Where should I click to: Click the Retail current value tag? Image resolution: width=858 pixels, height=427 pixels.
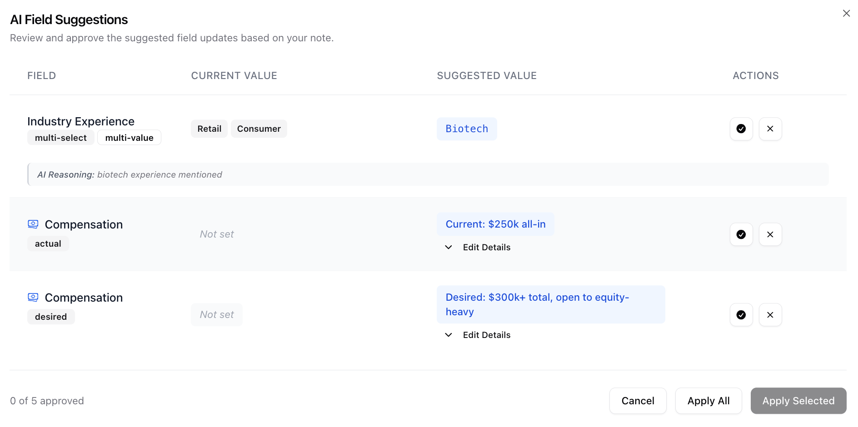pyautogui.click(x=209, y=129)
